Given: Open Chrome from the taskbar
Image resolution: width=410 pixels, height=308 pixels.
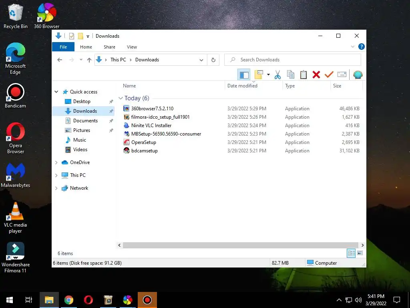Looking at the screenshot, I should point(69,300).
